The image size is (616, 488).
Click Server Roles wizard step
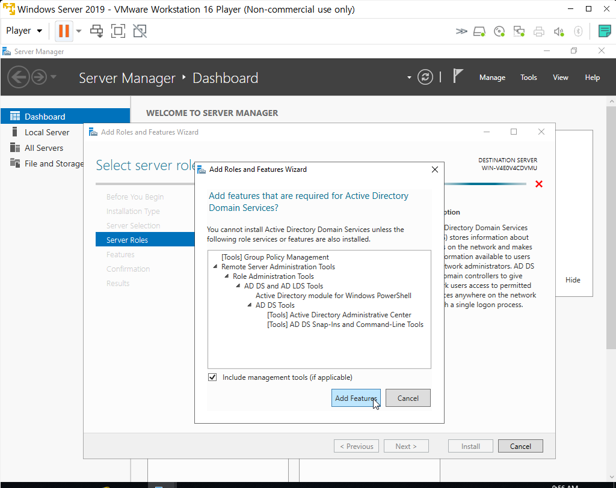(145, 240)
